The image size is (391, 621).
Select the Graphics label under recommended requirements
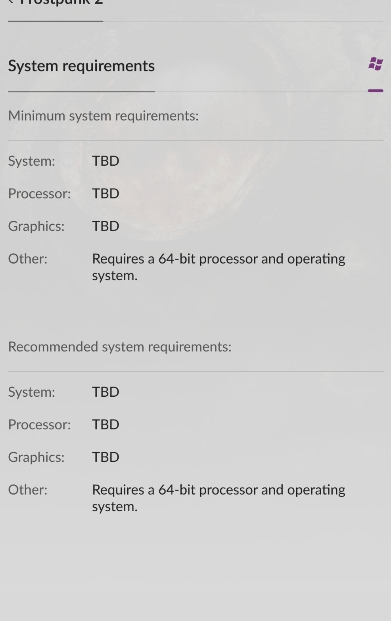point(36,457)
